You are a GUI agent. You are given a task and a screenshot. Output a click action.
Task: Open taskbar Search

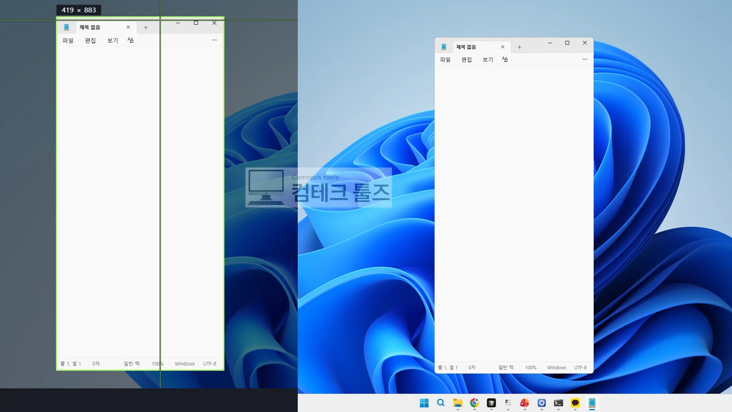click(x=441, y=403)
